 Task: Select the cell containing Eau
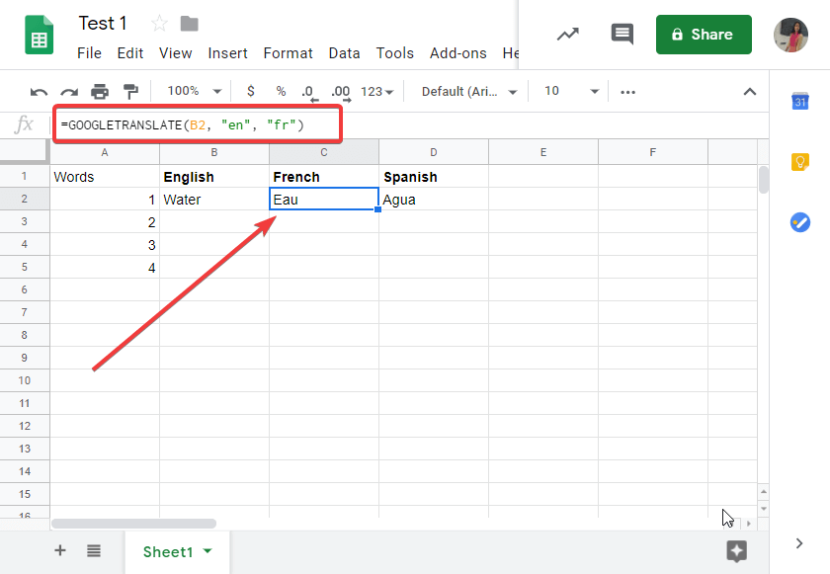coord(324,199)
